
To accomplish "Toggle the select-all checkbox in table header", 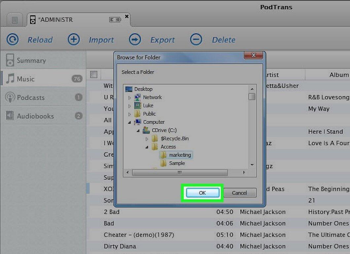I will click(x=94, y=75).
